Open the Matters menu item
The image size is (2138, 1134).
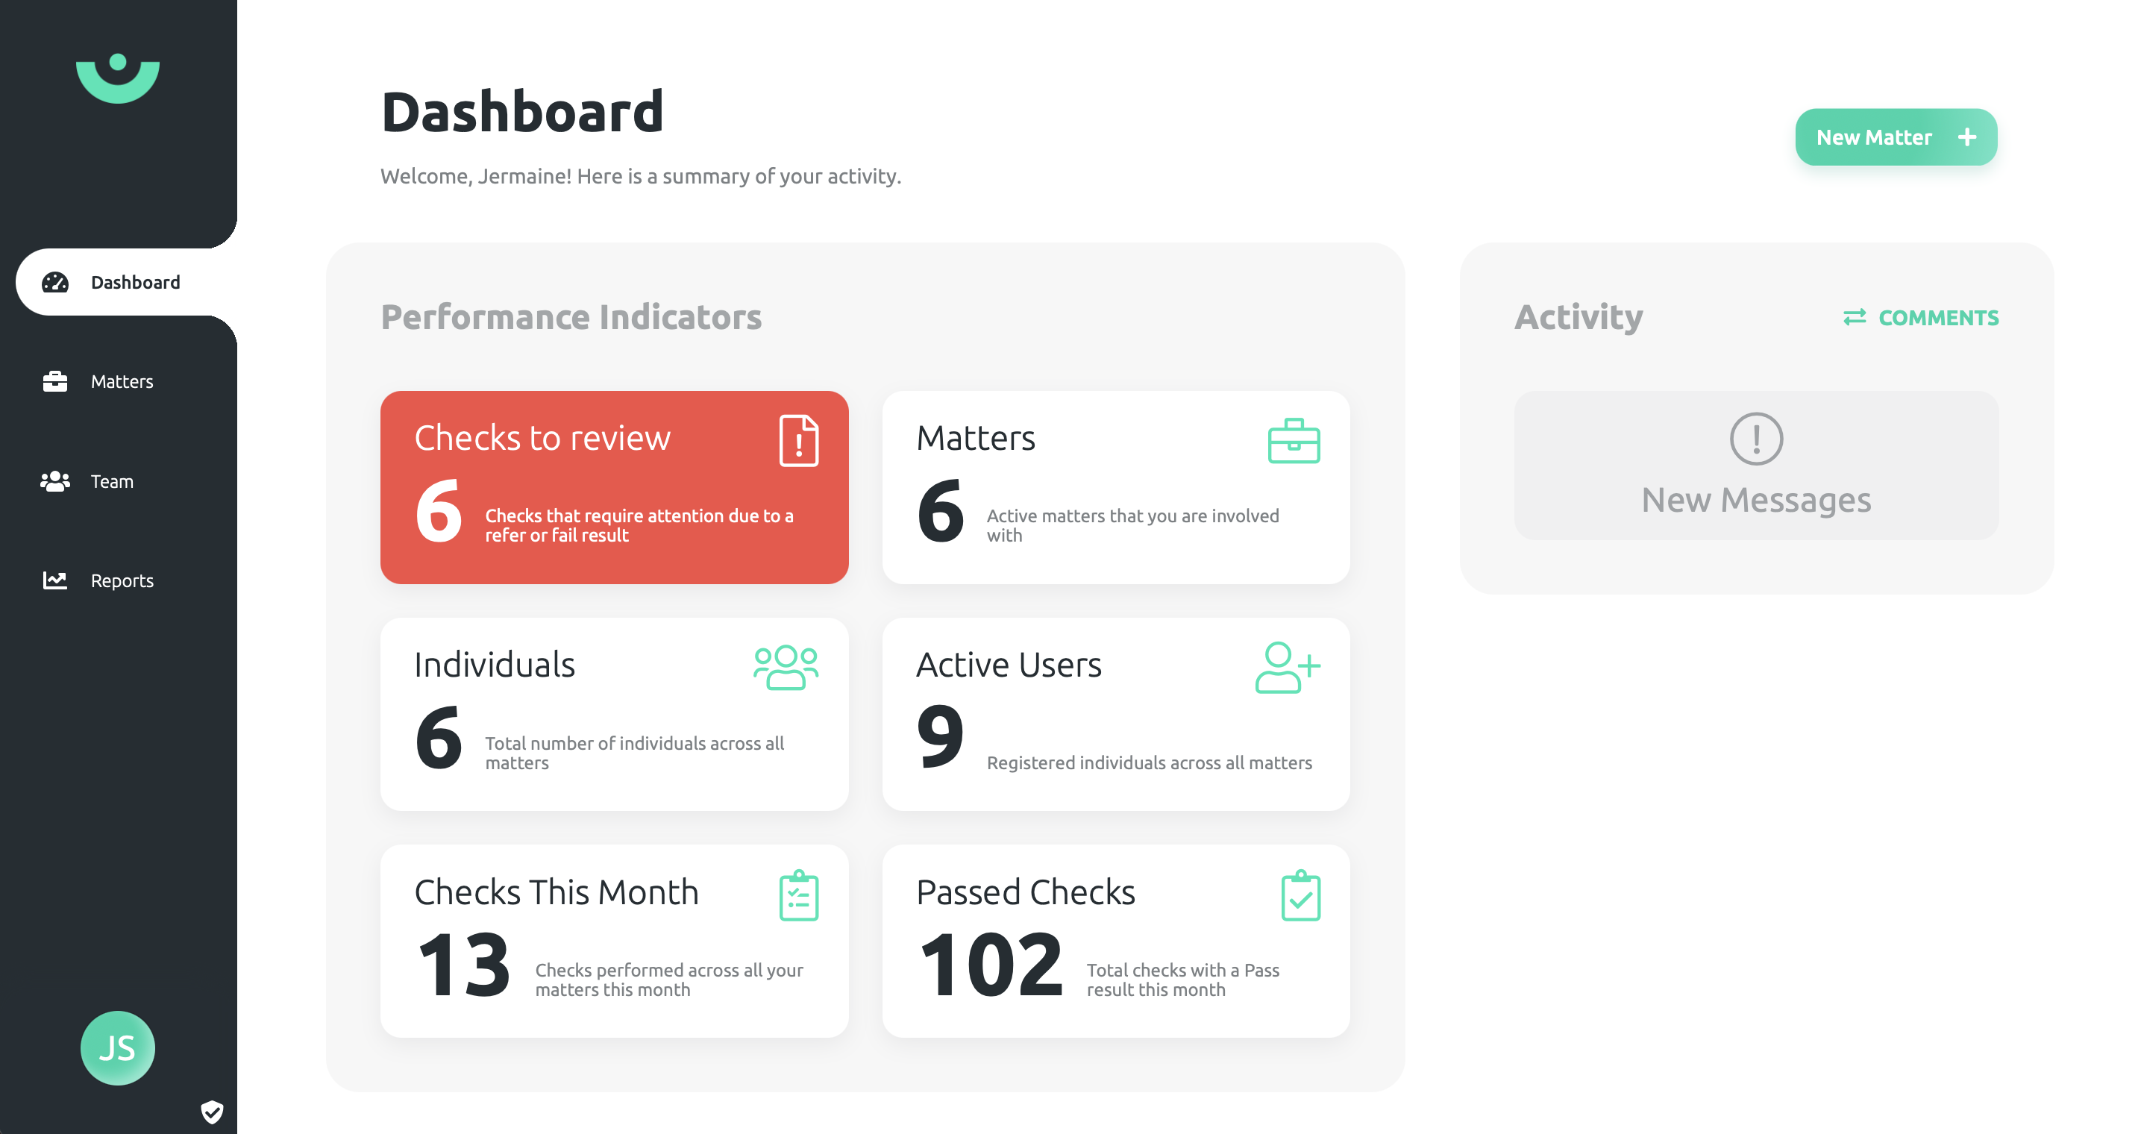click(x=122, y=380)
